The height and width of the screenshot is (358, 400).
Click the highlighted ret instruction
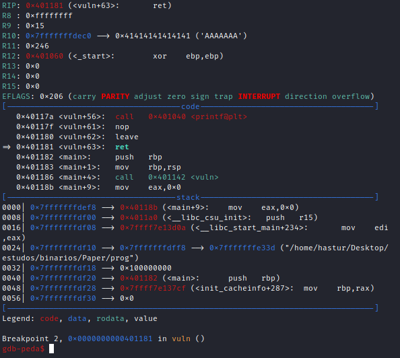click(122, 147)
